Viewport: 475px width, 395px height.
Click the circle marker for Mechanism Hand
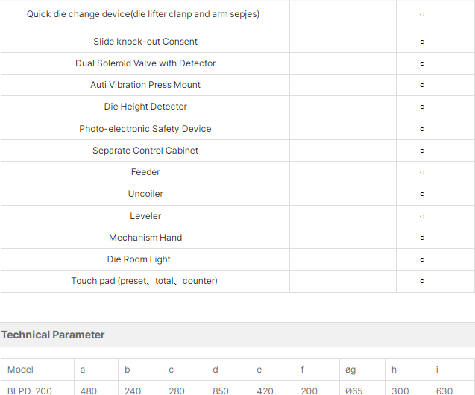[422, 238]
